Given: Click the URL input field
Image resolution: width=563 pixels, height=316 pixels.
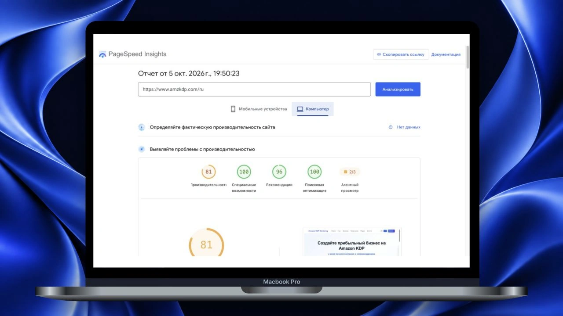Looking at the screenshot, I should [x=254, y=89].
